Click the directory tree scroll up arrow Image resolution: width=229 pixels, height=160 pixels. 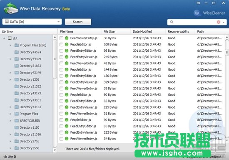pyautogui.click(x=55, y=37)
